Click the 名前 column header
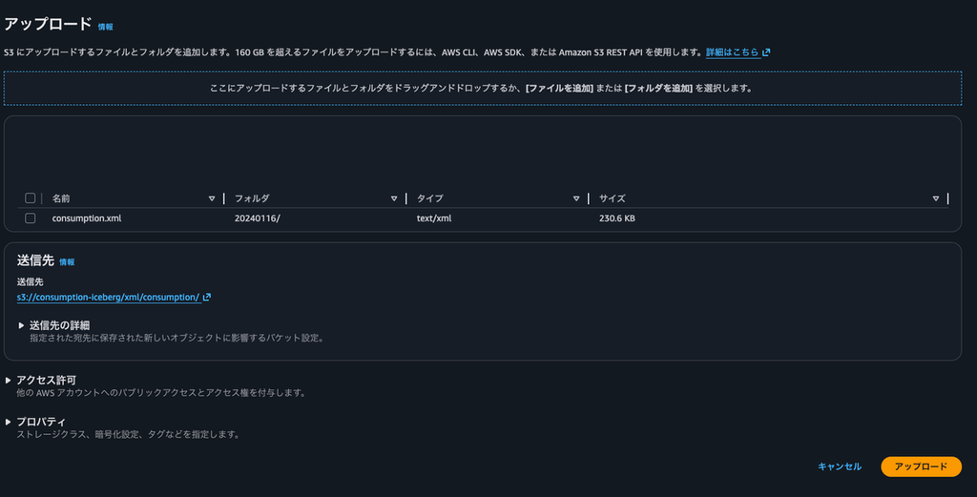 pyautogui.click(x=61, y=198)
